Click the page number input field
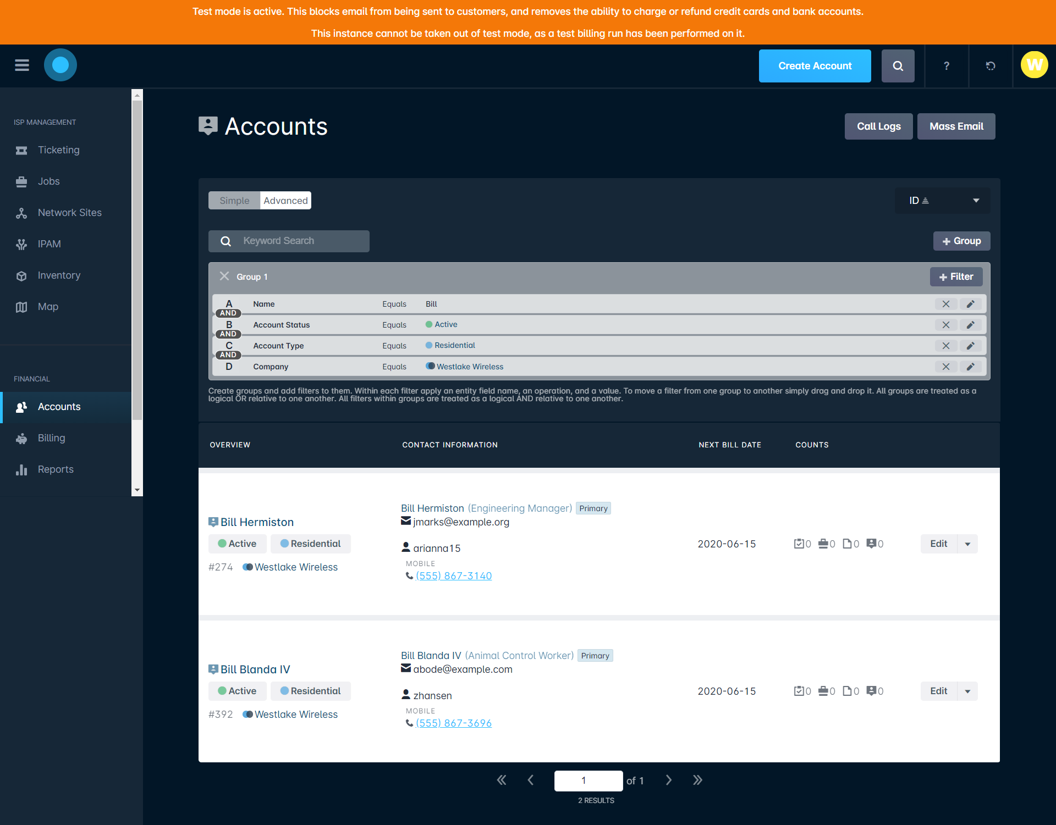This screenshot has height=825, width=1056. [588, 780]
